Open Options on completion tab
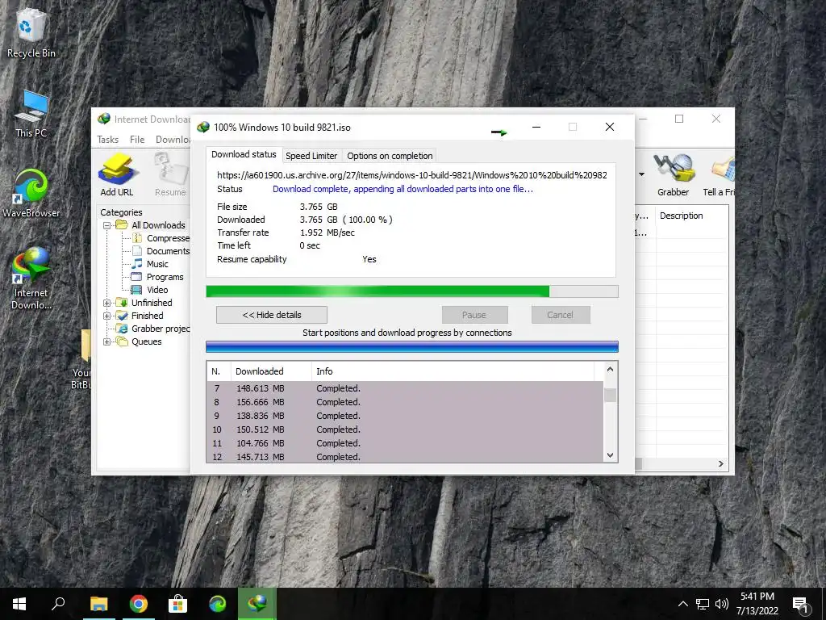This screenshot has height=620, width=826. 390,156
